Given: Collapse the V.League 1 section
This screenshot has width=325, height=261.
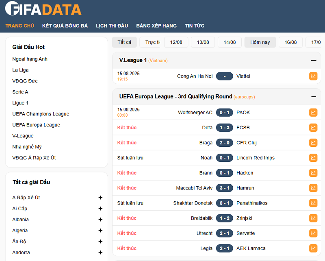Looking at the screenshot, I should click(x=313, y=61).
